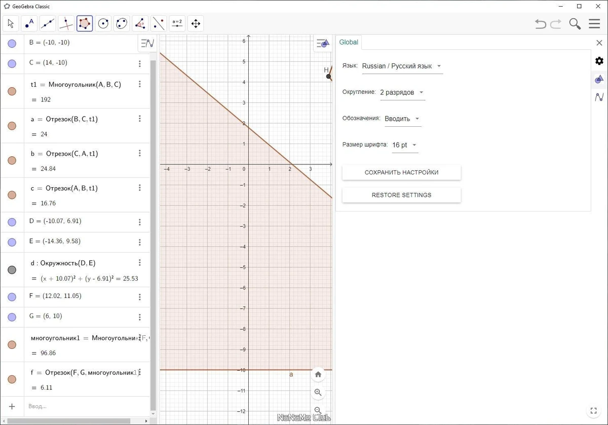This screenshot has height=425, width=608.
Task: Select point H in graphics view
Action: pyautogui.click(x=329, y=76)
